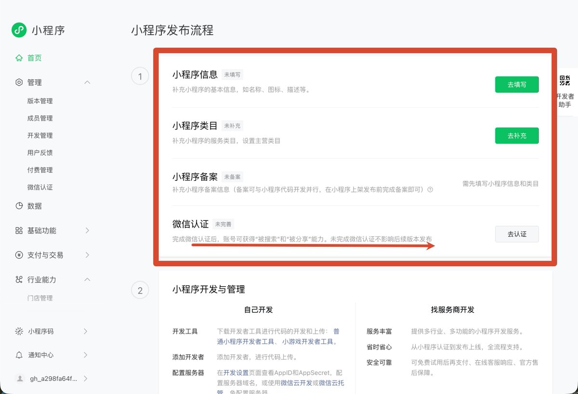578x394 pixels.
Task: Select the 数据 pie chart icon
Action: tap(19, 205)
